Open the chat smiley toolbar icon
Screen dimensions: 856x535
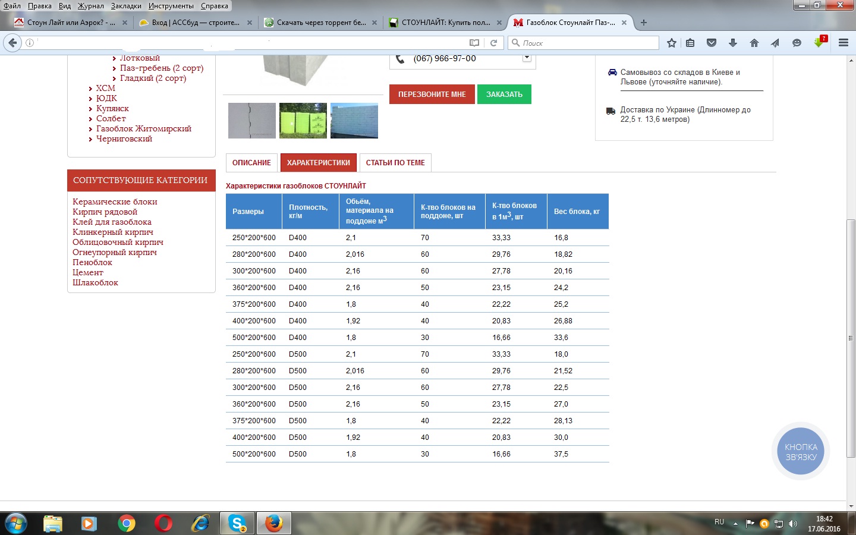(797, 43)
